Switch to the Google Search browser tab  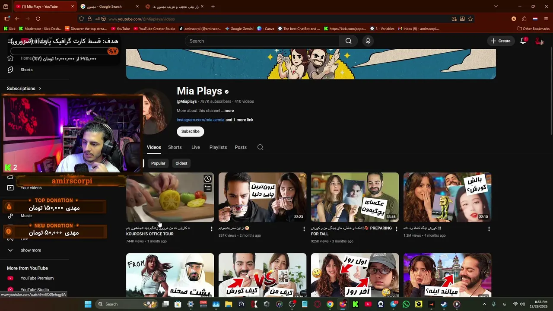coord(110,6)
